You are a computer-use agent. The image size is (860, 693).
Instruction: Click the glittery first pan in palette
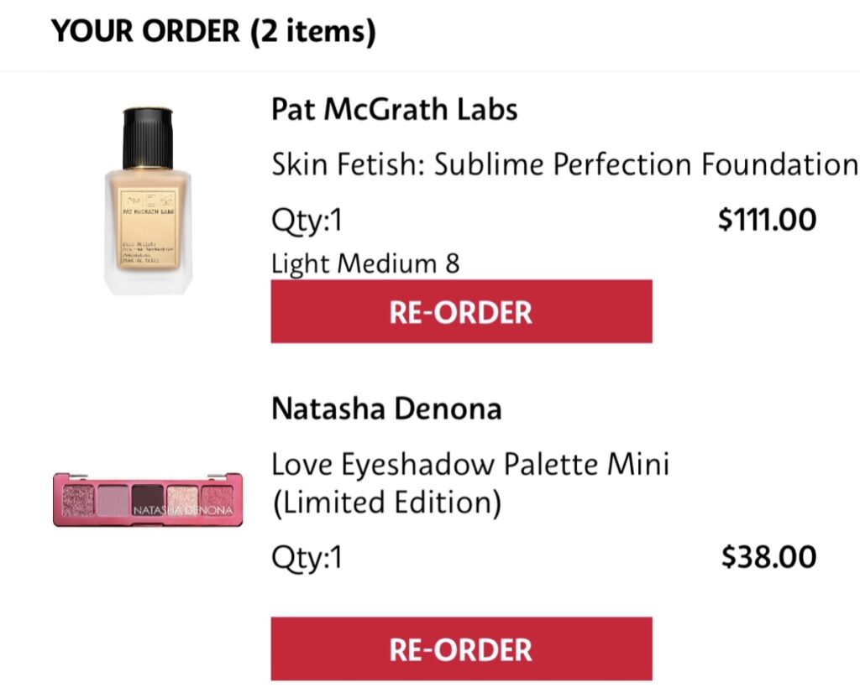(x=78, y=501)
